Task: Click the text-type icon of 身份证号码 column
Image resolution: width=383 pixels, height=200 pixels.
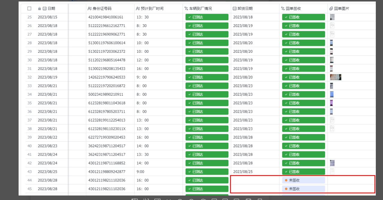Action: [x=90, y=9]
